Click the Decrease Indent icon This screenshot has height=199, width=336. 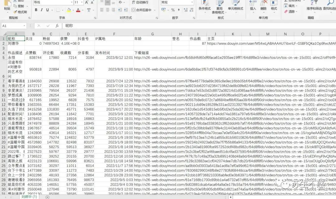pos(120,10)
